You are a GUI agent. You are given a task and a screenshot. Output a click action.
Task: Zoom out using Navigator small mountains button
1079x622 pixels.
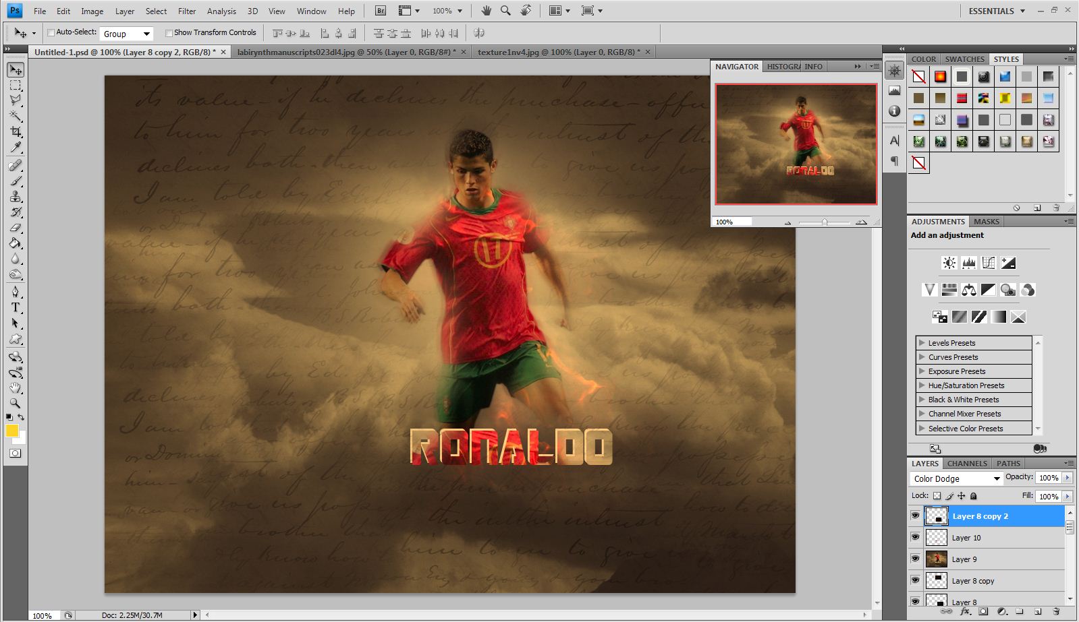[x=788, y=222]
